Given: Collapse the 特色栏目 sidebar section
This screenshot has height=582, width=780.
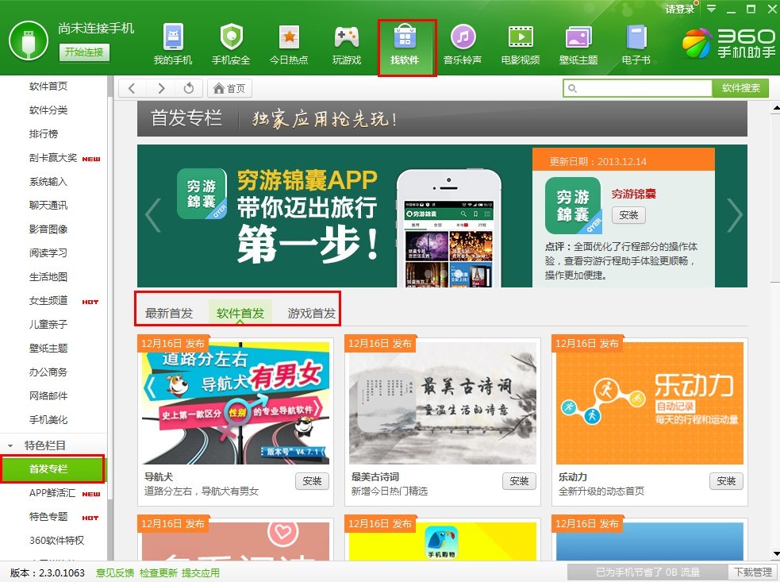Looking at the screenshot, I should pos(11,445).
